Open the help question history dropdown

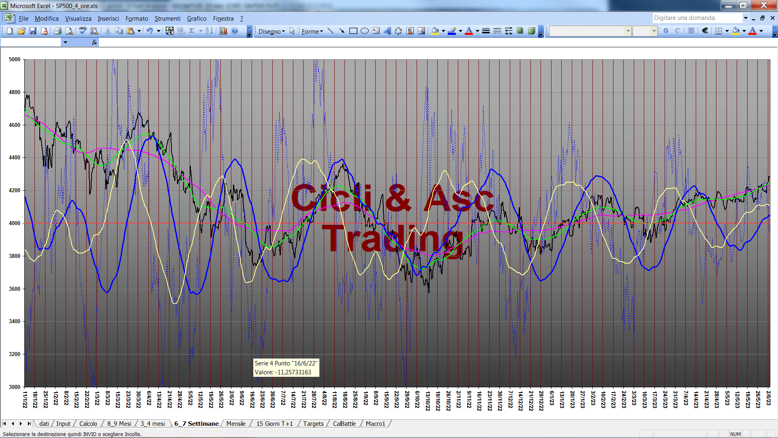coord(746,18)
